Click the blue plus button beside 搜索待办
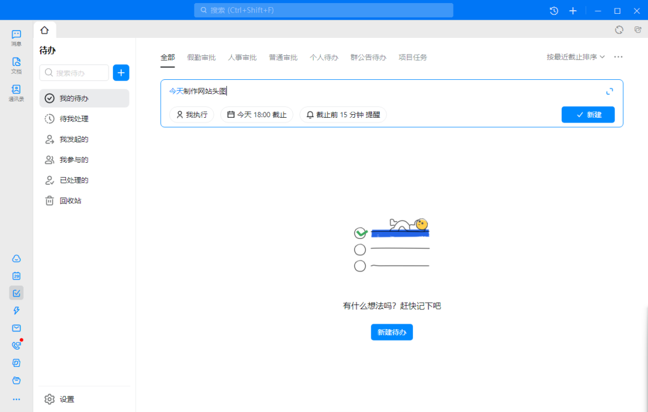This screenshot has height=412, width=648. tap(121, 73)
